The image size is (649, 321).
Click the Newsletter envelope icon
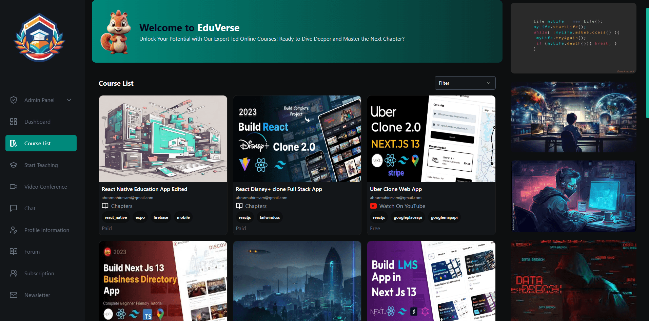pyautogui.click(x=14, y=295)
